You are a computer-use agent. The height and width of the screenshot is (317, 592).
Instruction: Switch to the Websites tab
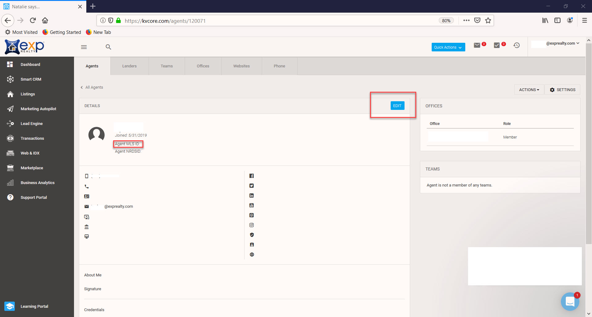[242, 66]
